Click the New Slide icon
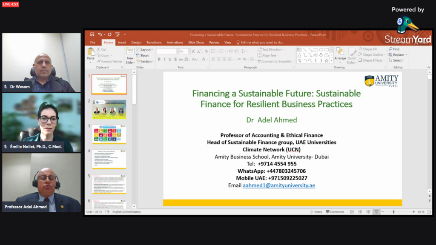 (x=130, y=51)
